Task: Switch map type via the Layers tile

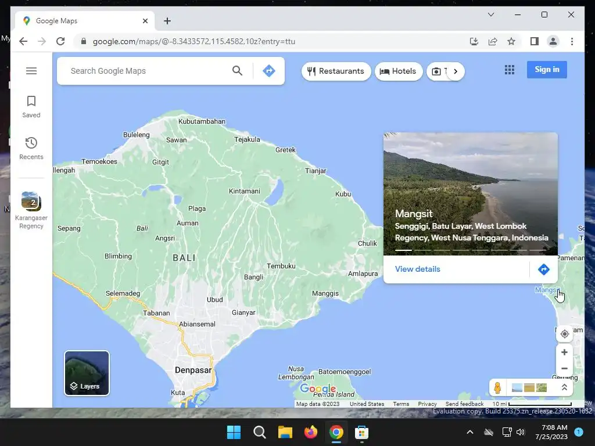Action: point(87,373)
